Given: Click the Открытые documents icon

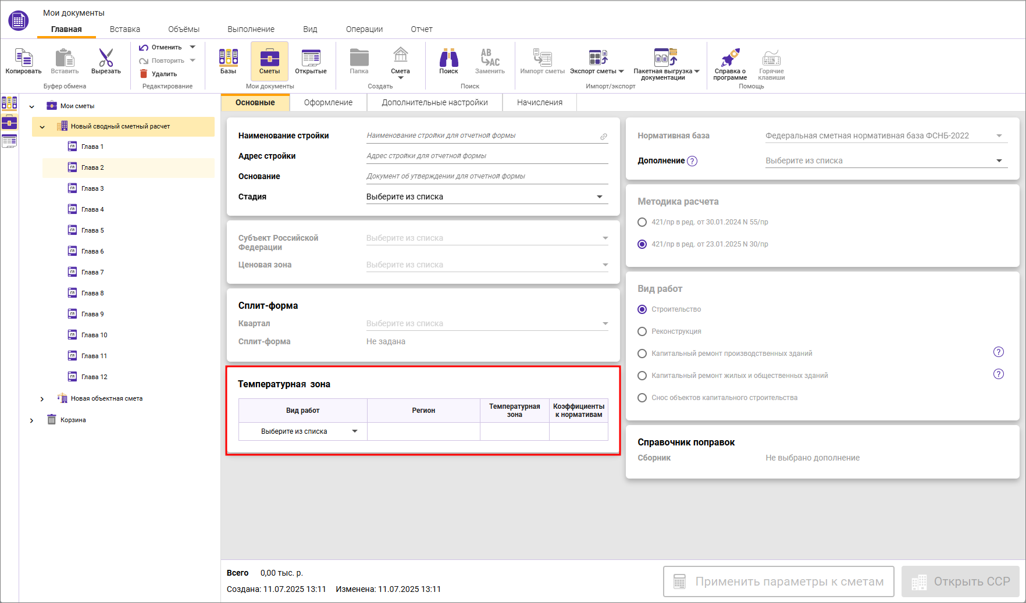Looking at the screenshot, I should (x=311, y=58).
